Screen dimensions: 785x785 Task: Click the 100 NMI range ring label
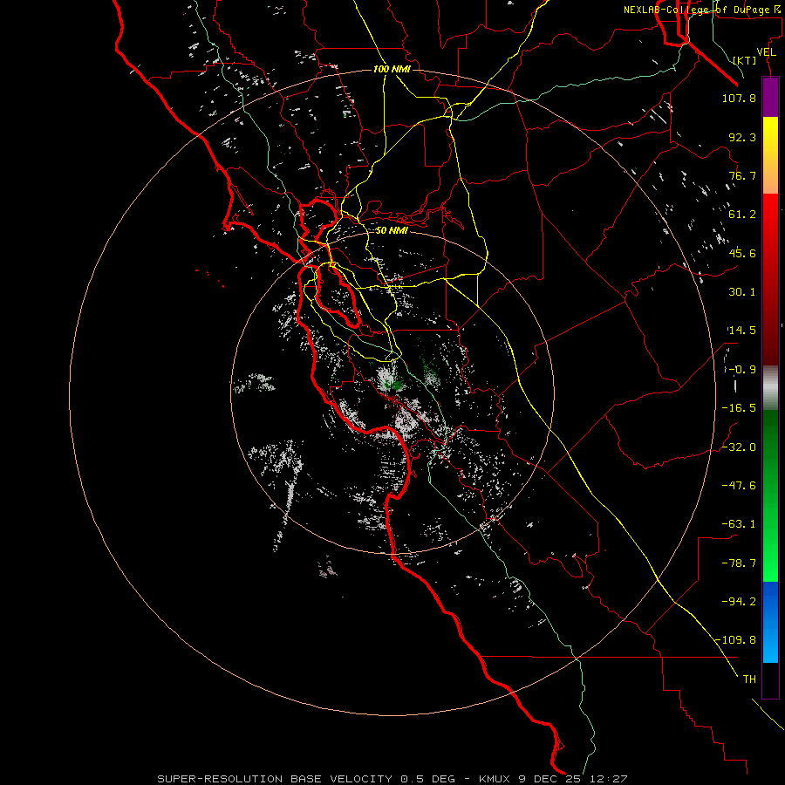392,69
